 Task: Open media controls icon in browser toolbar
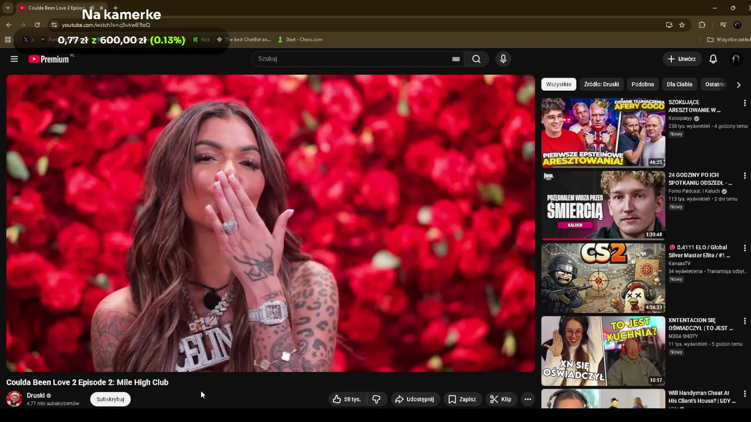click(x=723, y=25)
